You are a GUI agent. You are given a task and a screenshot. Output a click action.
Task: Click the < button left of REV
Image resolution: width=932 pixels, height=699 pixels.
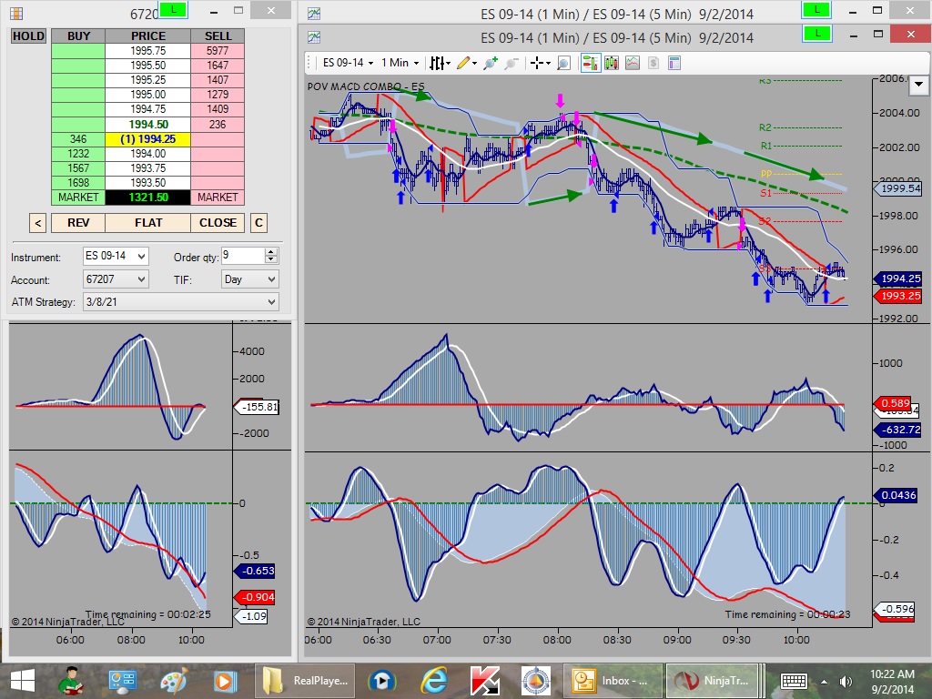37,223
